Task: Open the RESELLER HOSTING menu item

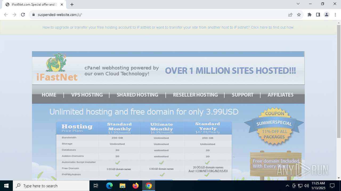Action: [195, 95]
